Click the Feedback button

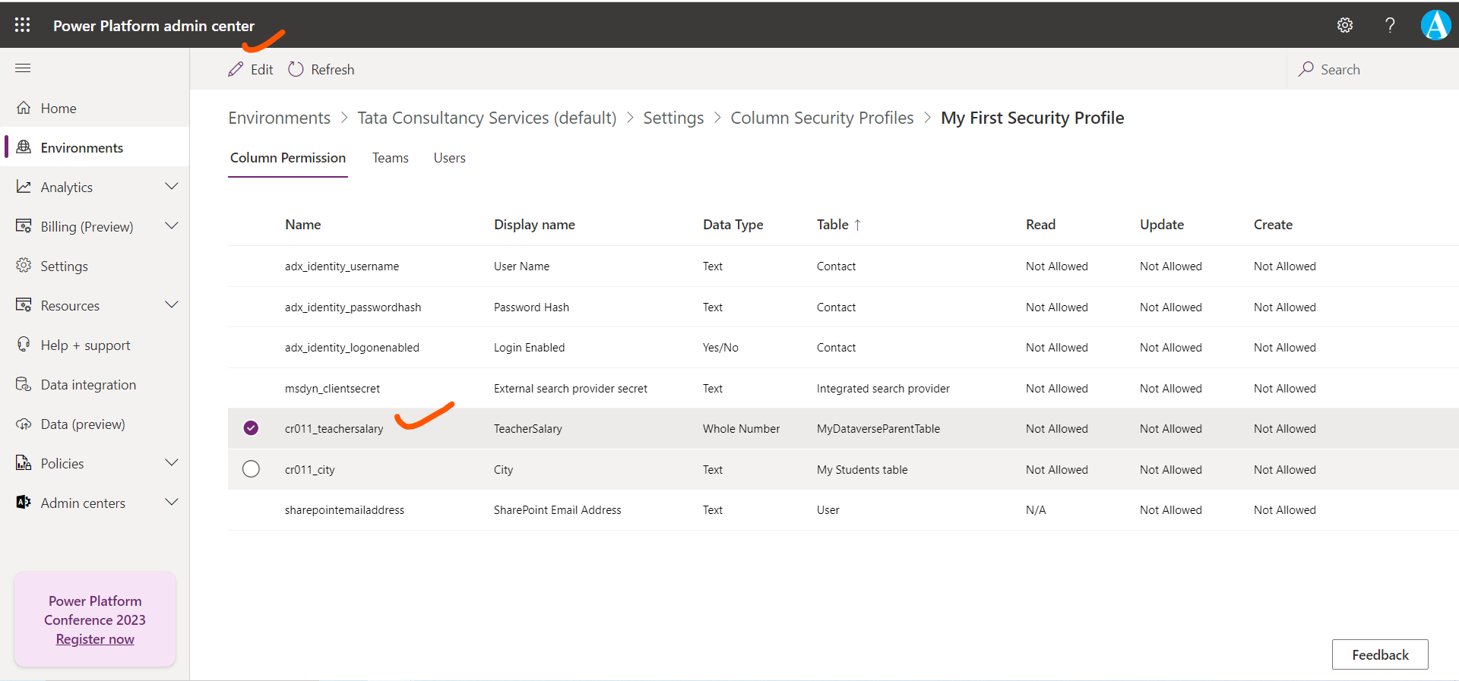[1379, 654]
